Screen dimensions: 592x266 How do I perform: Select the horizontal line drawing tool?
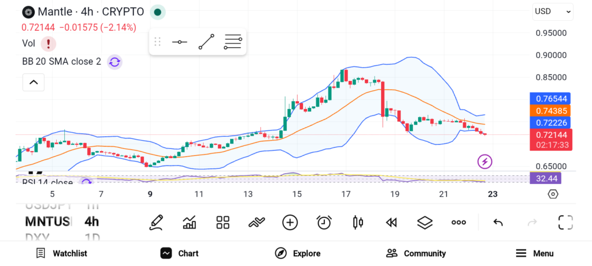click(x=179, y=42)
